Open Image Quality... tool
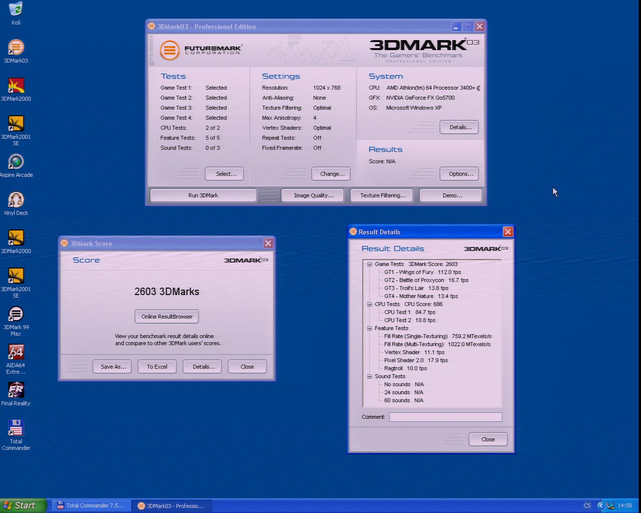 tap(312, 195)
